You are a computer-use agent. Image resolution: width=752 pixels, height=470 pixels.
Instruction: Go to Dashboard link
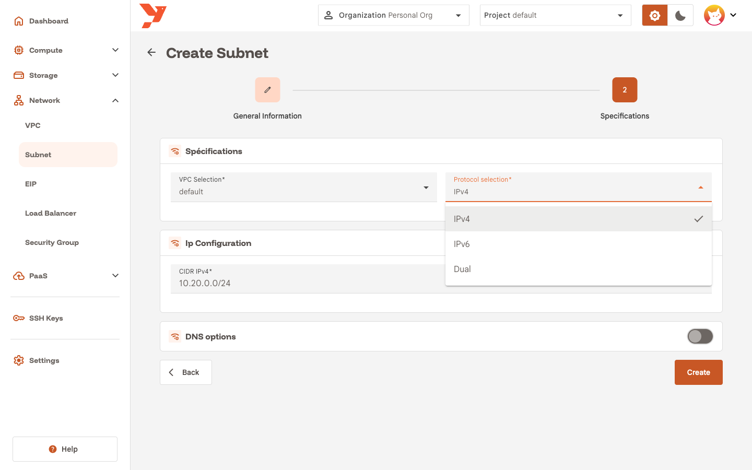[x=49, y=21]
